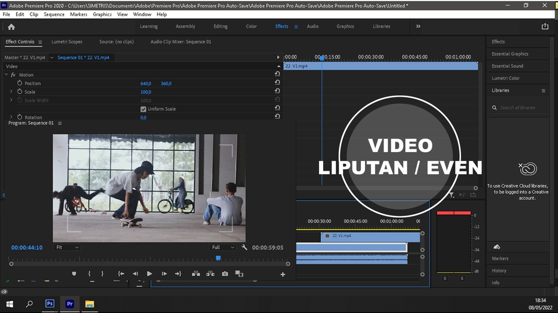Reset the Scale parameter
558x313 pixels.
(277, 91)
